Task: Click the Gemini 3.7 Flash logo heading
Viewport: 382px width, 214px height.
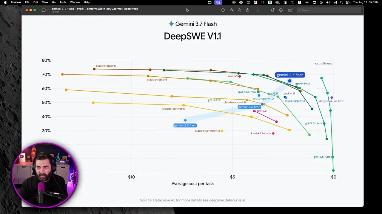Action: click(192, 24)
